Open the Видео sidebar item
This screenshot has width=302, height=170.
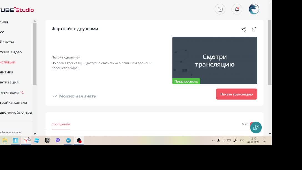coord(2,32)
